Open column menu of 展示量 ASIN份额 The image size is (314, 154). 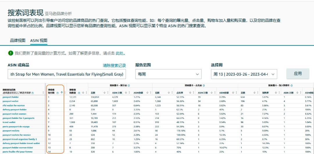pos(151,92)
